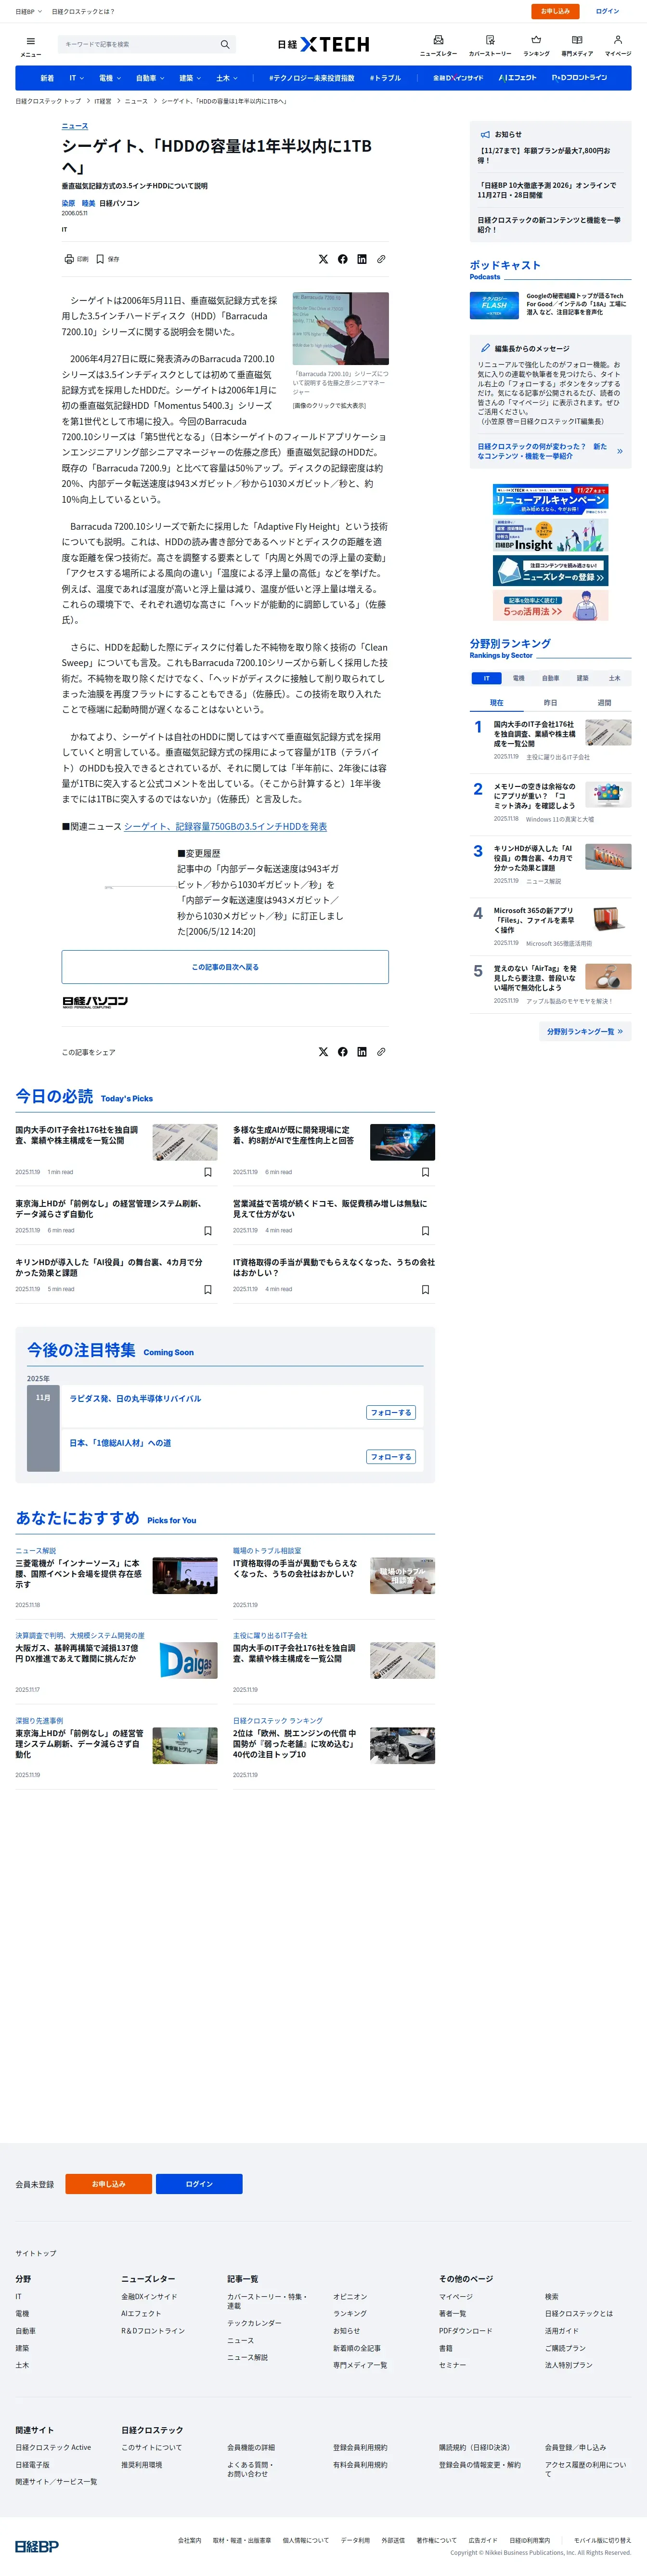Open the マイページ person icon

click(618, 40)
